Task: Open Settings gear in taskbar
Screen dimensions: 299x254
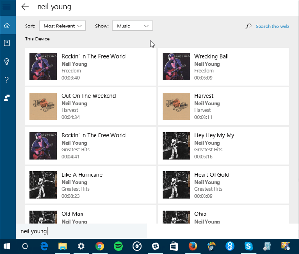Action: 81,246
